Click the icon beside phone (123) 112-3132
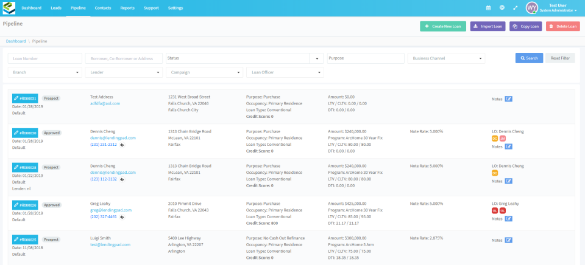This screenshot has width=585, height=265. 122,179
